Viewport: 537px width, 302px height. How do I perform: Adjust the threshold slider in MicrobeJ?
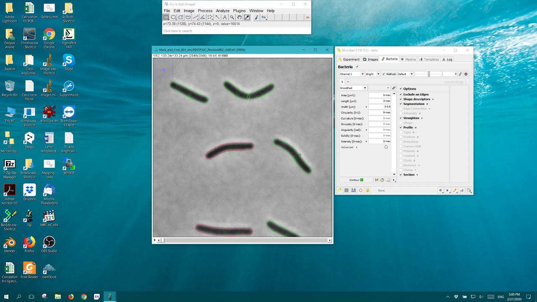(428, 74)
